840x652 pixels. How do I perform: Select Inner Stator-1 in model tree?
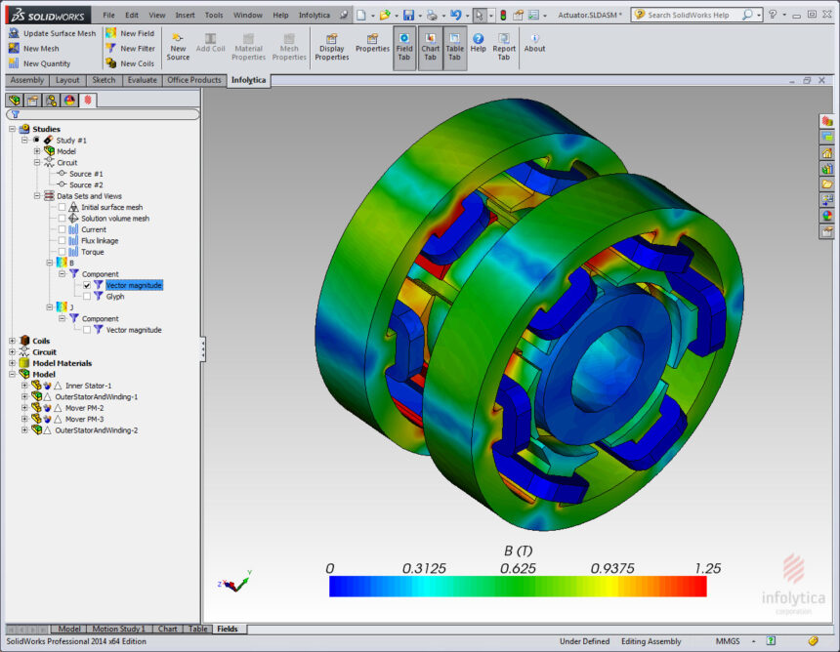coord(88,386)
